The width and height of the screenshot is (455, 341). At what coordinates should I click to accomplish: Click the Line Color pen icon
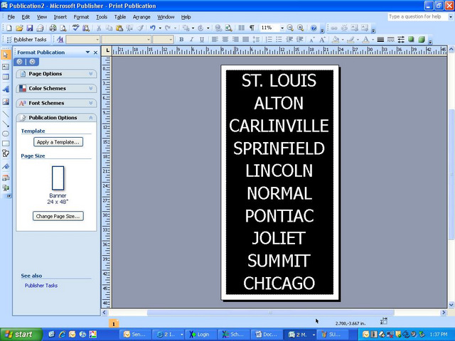(350, 40)
